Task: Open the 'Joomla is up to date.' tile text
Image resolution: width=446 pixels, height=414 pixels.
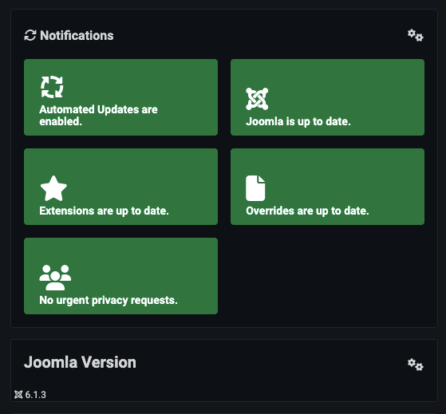Action: point(298,122)
